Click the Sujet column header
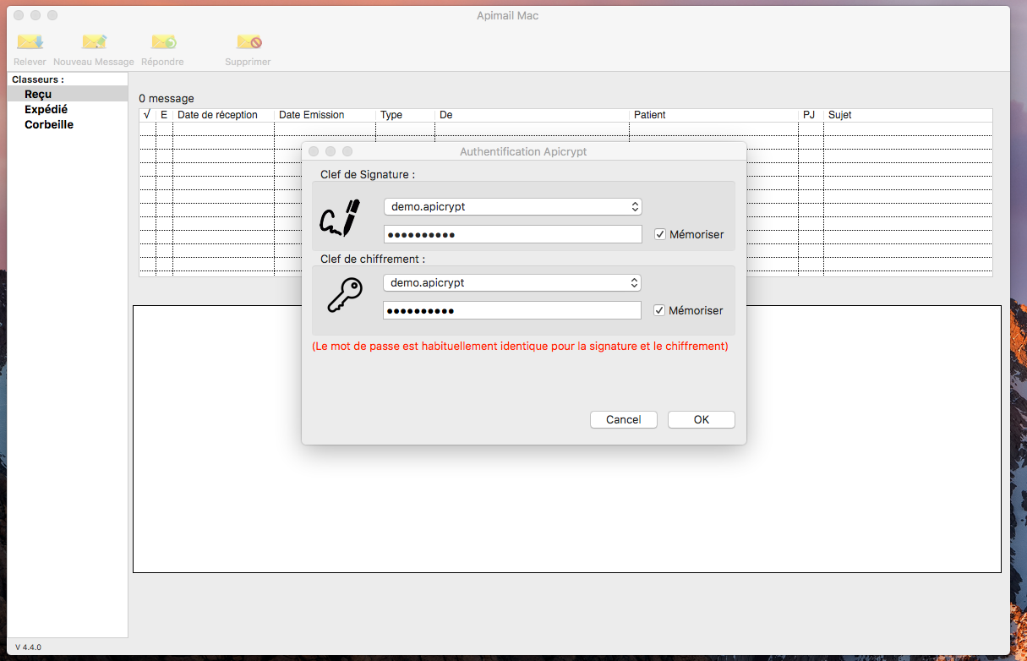This screenshot has width=1027, height=661. pyautogui.click(x=908, y=115)
